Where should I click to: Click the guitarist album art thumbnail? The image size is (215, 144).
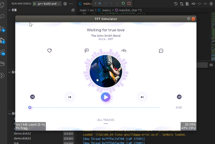point(106,71)
